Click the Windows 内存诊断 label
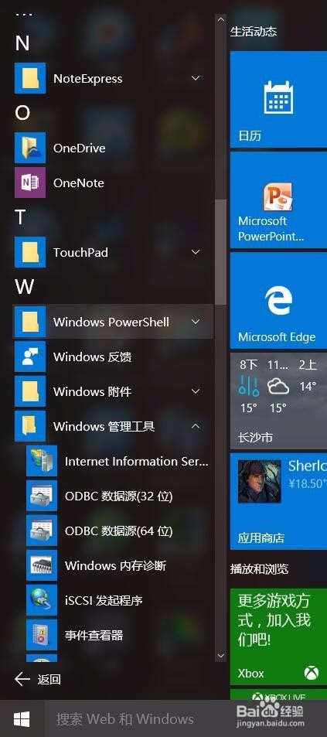327x737 pixels. point(116,565)
